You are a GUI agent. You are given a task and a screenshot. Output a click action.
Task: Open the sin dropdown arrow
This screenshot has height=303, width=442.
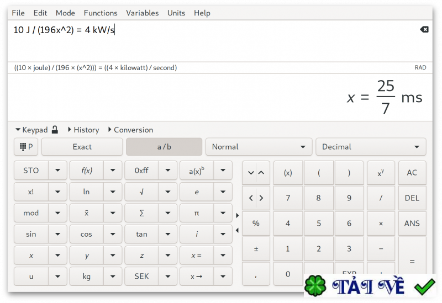click(x=57, y=234)
